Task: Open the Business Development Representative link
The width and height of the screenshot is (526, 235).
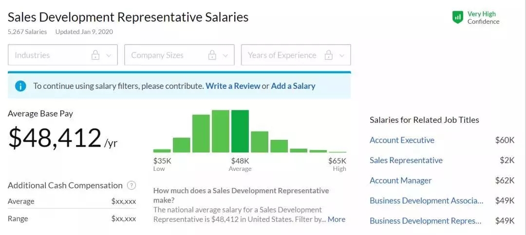Action: click(x=425, y=221)
